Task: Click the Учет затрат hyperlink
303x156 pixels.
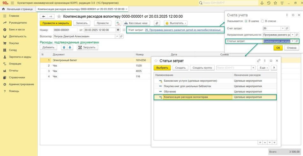Action: point(183,30)
